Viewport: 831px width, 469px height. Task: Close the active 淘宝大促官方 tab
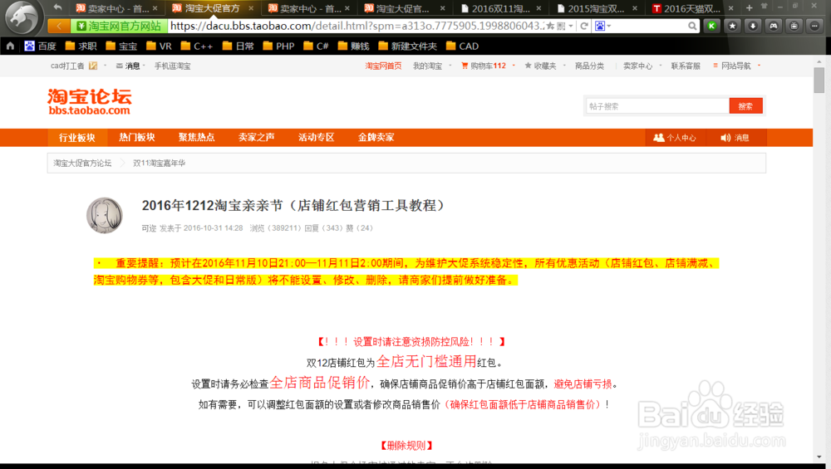[x=251, y=8]
